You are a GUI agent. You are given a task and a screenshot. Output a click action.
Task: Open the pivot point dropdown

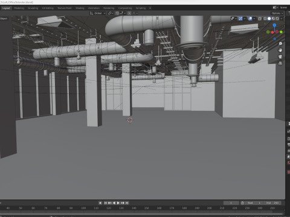coord(111,13)
